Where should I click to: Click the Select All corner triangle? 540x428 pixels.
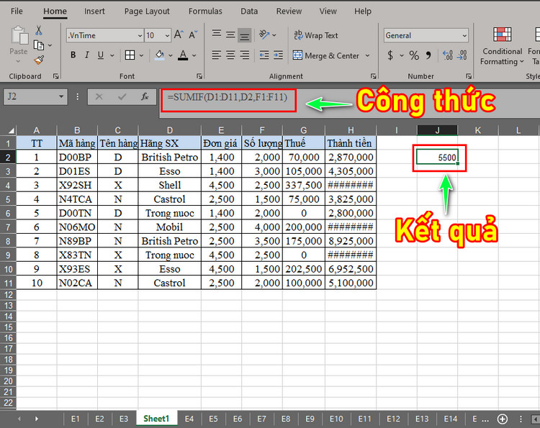click(11, 130)
